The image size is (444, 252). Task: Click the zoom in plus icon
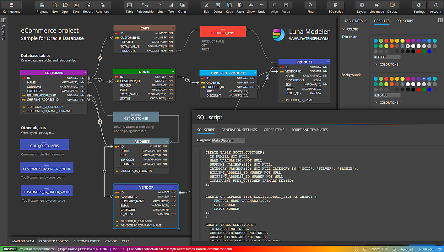point(395,249)
